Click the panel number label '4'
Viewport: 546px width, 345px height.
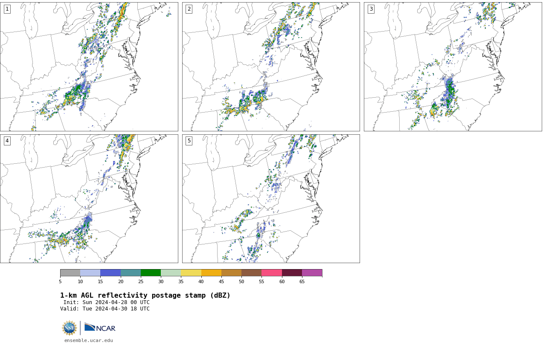tap(7, 141)
